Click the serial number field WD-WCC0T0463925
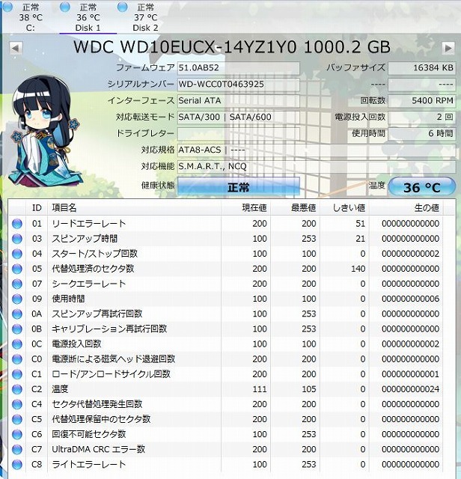This screenshot has width=461, height=479. click(238, 85)
